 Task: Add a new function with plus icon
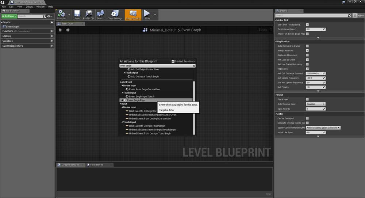(52, 31)
